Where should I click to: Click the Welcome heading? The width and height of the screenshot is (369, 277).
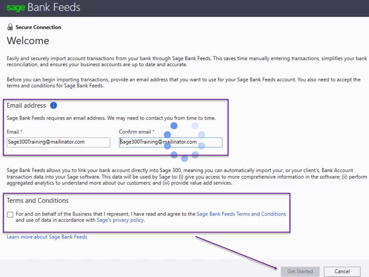pyautogui.click(x=28, y=40)
